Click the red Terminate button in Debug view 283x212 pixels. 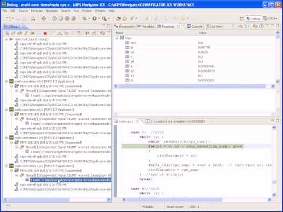45,34
